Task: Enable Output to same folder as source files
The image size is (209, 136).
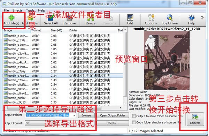Action: 134,116
